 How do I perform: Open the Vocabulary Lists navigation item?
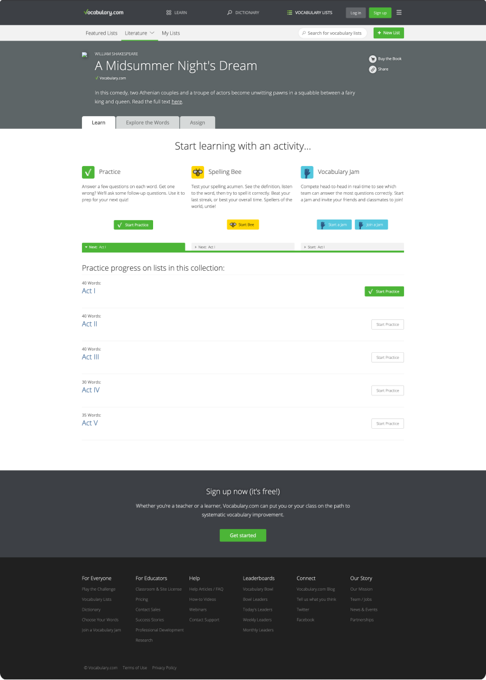(x=310, y=13)
